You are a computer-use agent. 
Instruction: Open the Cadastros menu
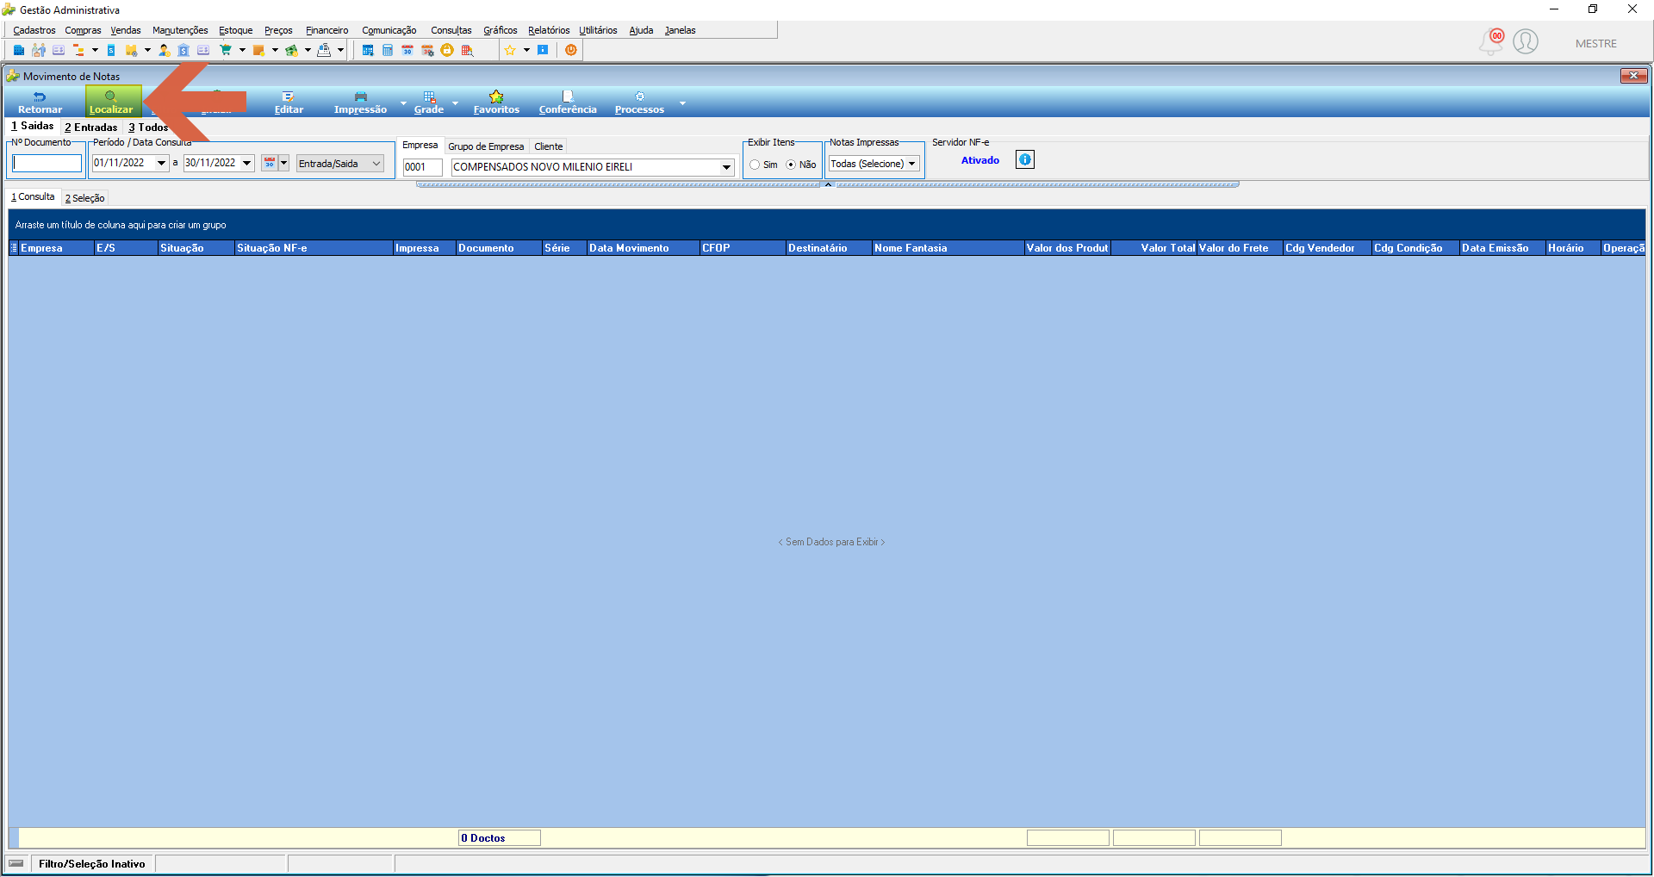coord(34,30)
